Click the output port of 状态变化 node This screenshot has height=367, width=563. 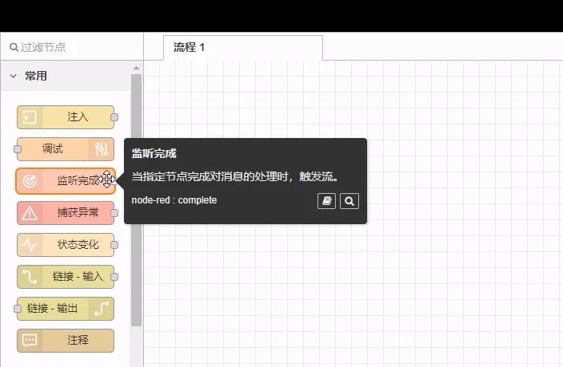click(x=114, y=245)
